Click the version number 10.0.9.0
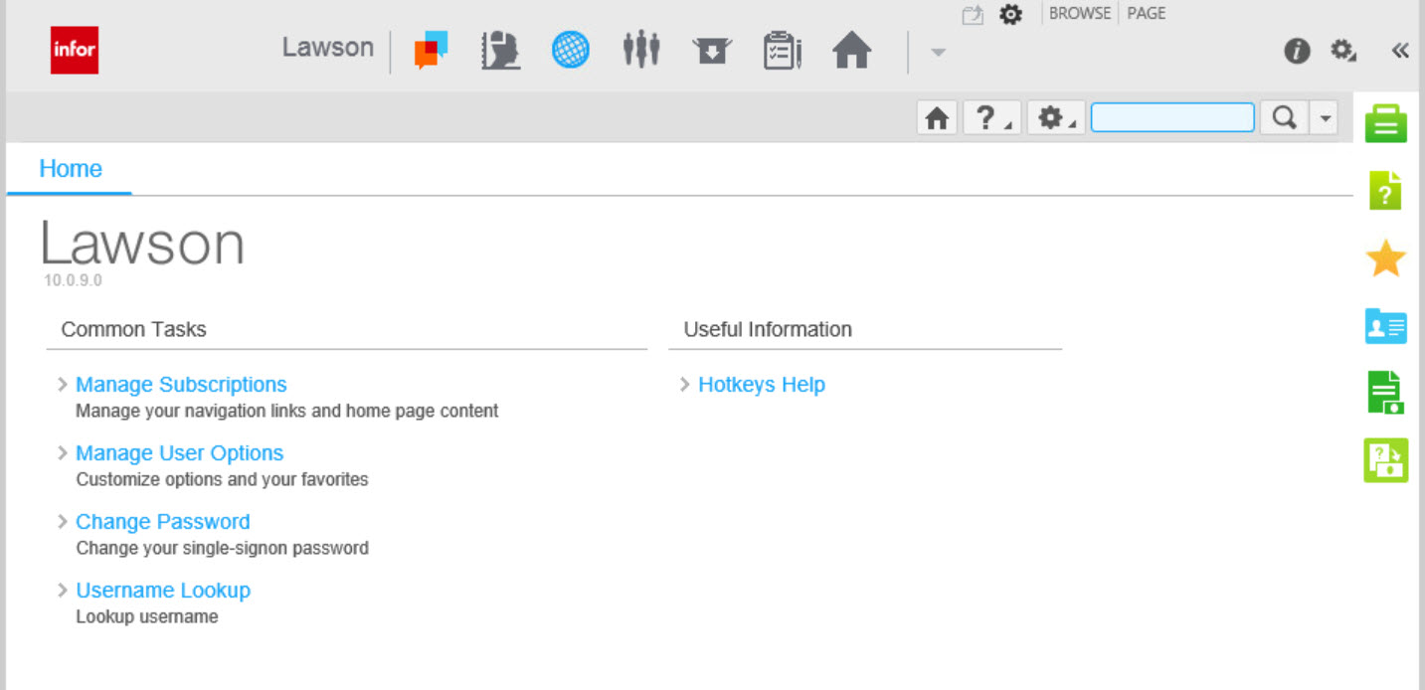The image size is (1425, 690). (x=73, y=281)
